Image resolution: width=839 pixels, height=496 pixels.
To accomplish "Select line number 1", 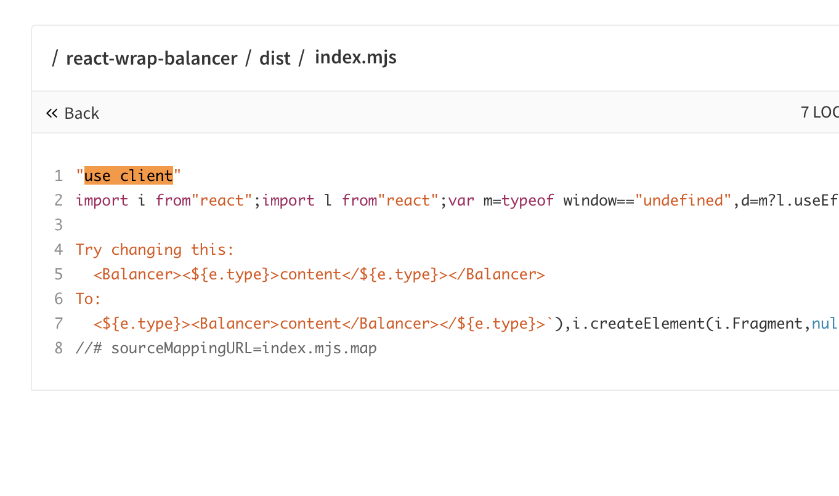I will point(59,175).
